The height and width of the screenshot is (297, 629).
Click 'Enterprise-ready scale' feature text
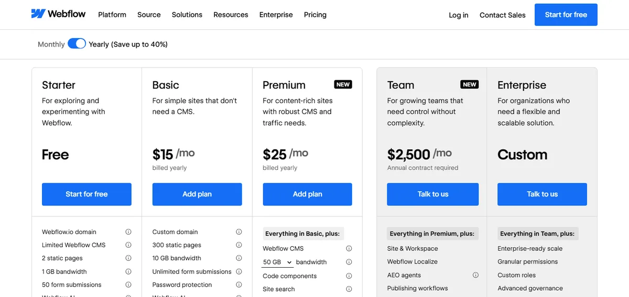[x=530, y=248]
